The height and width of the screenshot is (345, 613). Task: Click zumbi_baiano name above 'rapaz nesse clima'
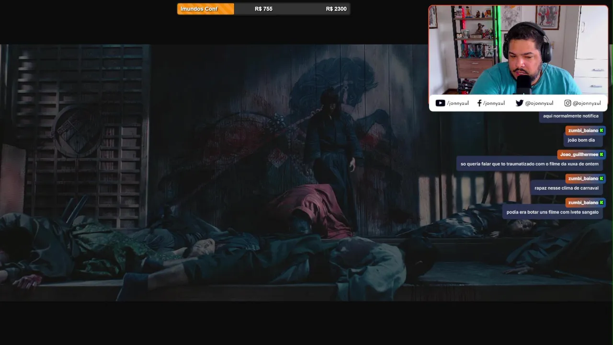(583, 178)
